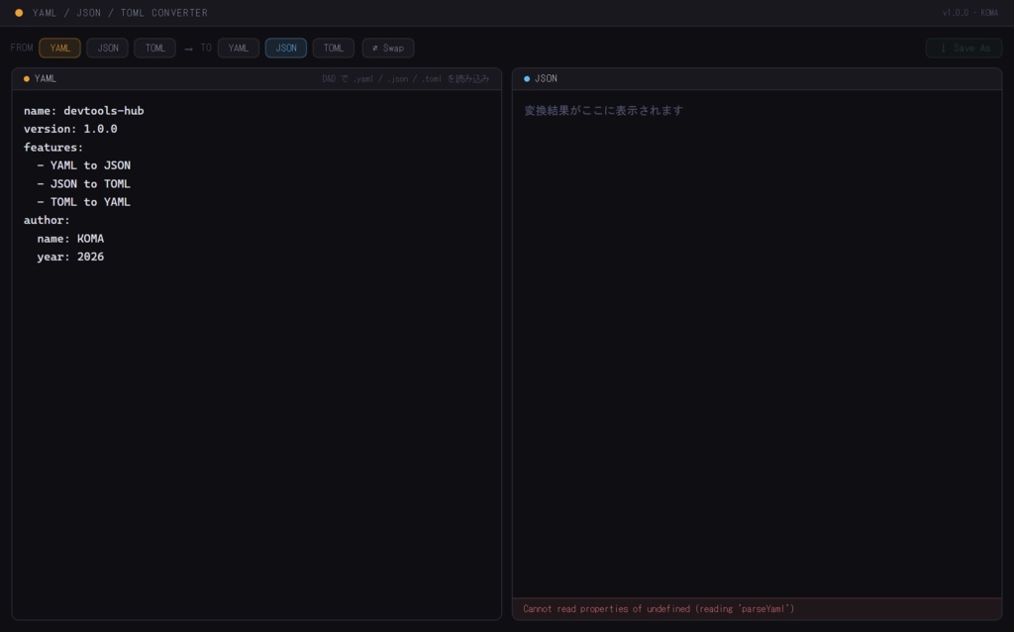Select JSON as the TO format
Screen dimensions: 1014x632
coord(286,48)
